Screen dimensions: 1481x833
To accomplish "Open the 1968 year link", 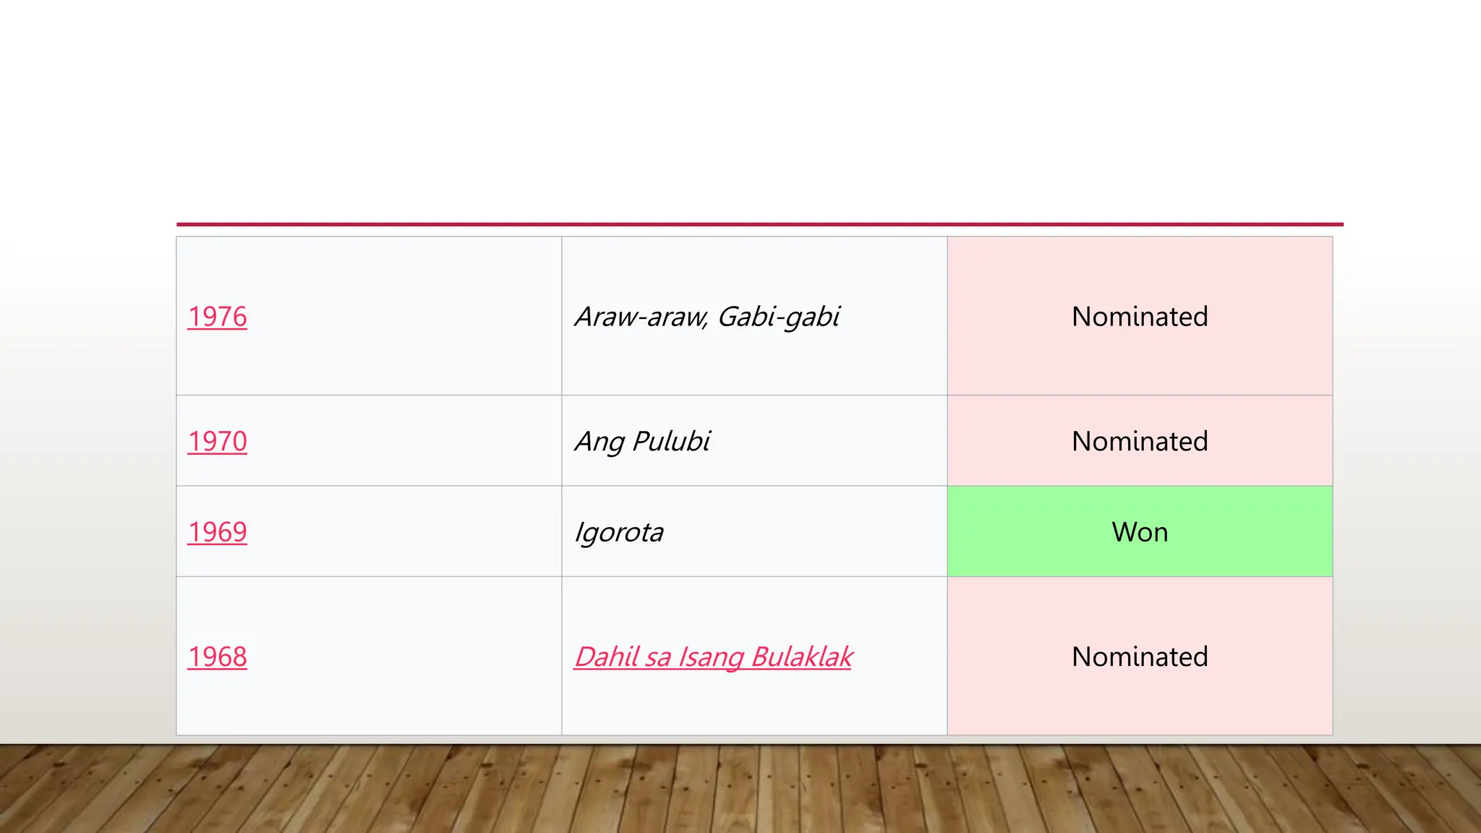I will pos(217,657).
